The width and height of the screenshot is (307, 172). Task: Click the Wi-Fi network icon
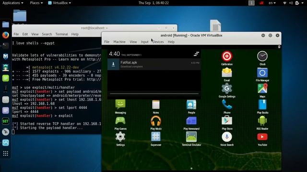pos(284,3)
